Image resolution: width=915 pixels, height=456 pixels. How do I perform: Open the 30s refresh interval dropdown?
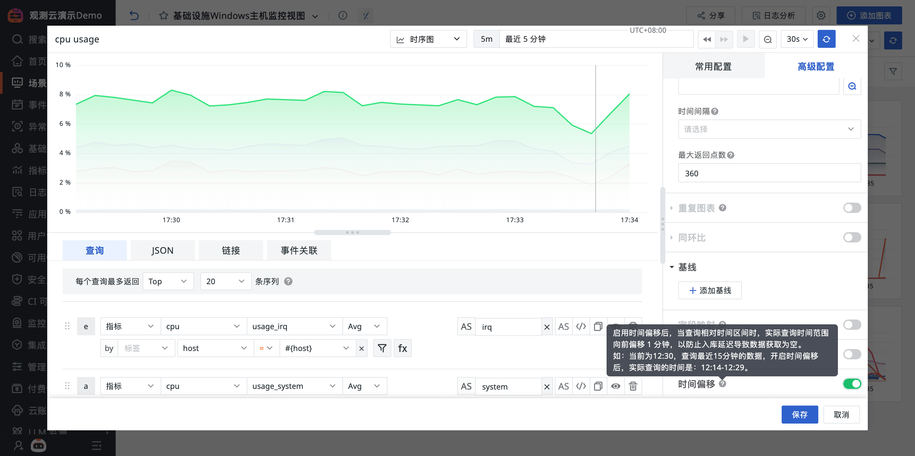tap(797, 39)
